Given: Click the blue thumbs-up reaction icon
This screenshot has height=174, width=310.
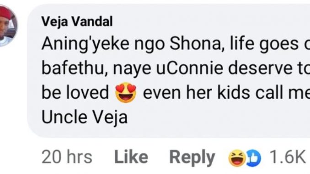Looking at the screenshot, I should 254,158.
